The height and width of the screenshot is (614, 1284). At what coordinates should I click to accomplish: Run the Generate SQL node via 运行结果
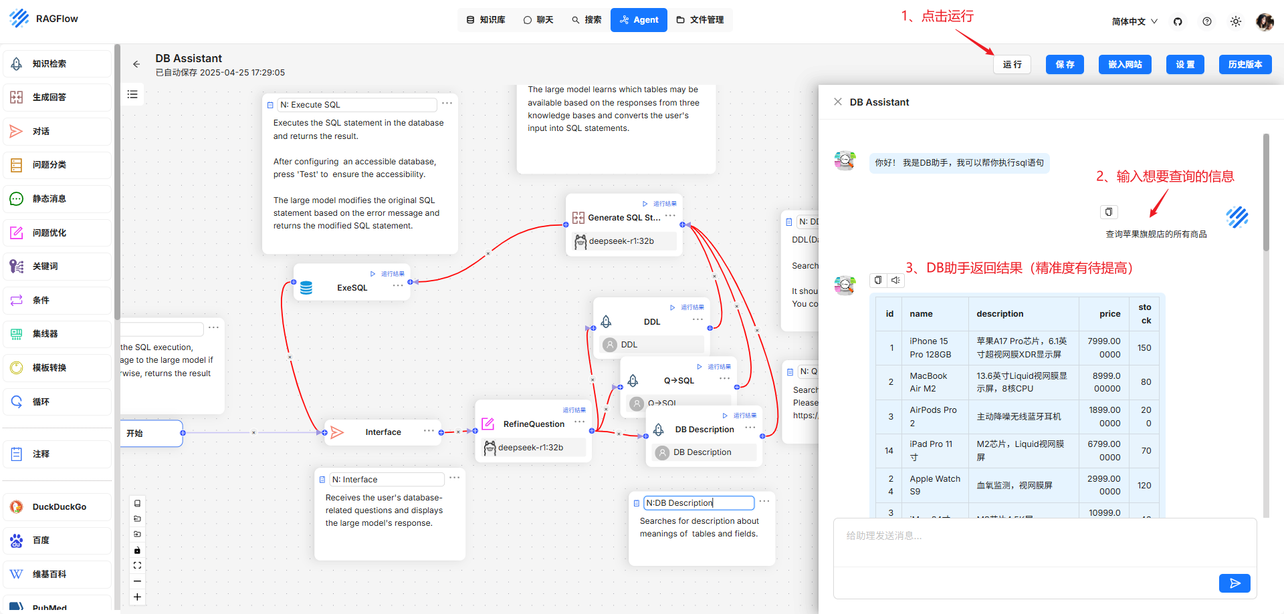[660, 204]
